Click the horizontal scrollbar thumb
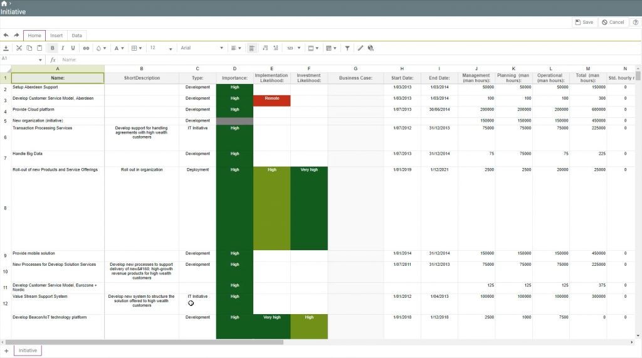 pos(144,342)
